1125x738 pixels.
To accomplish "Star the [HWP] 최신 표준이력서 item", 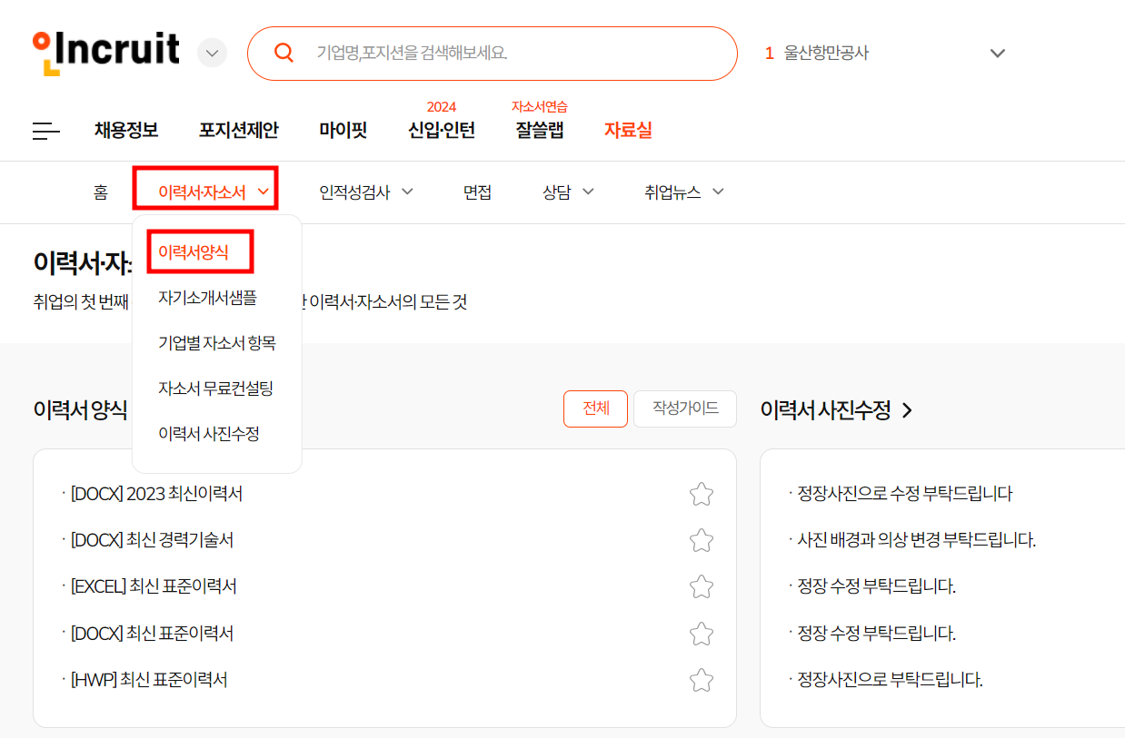I will click(701, 679).
